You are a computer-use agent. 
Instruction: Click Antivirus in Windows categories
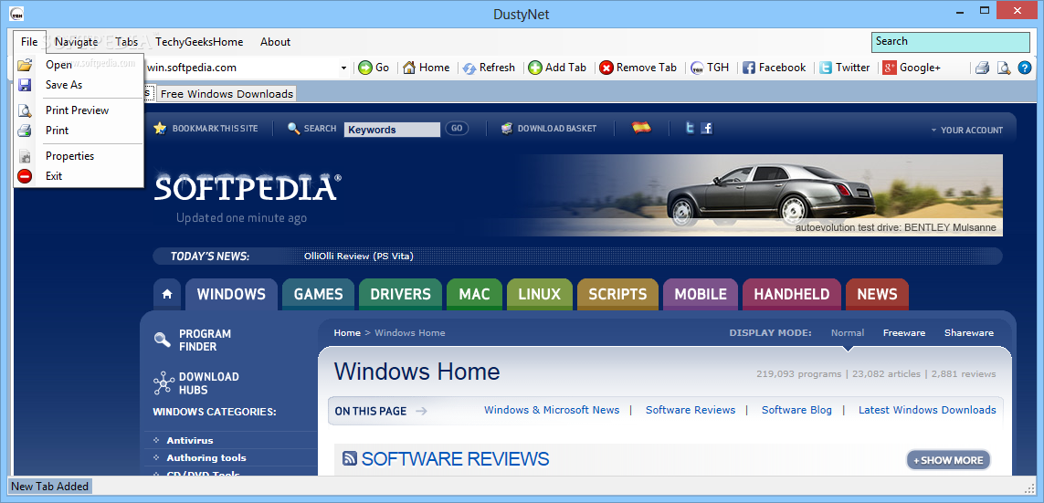(x=190, y=440)
